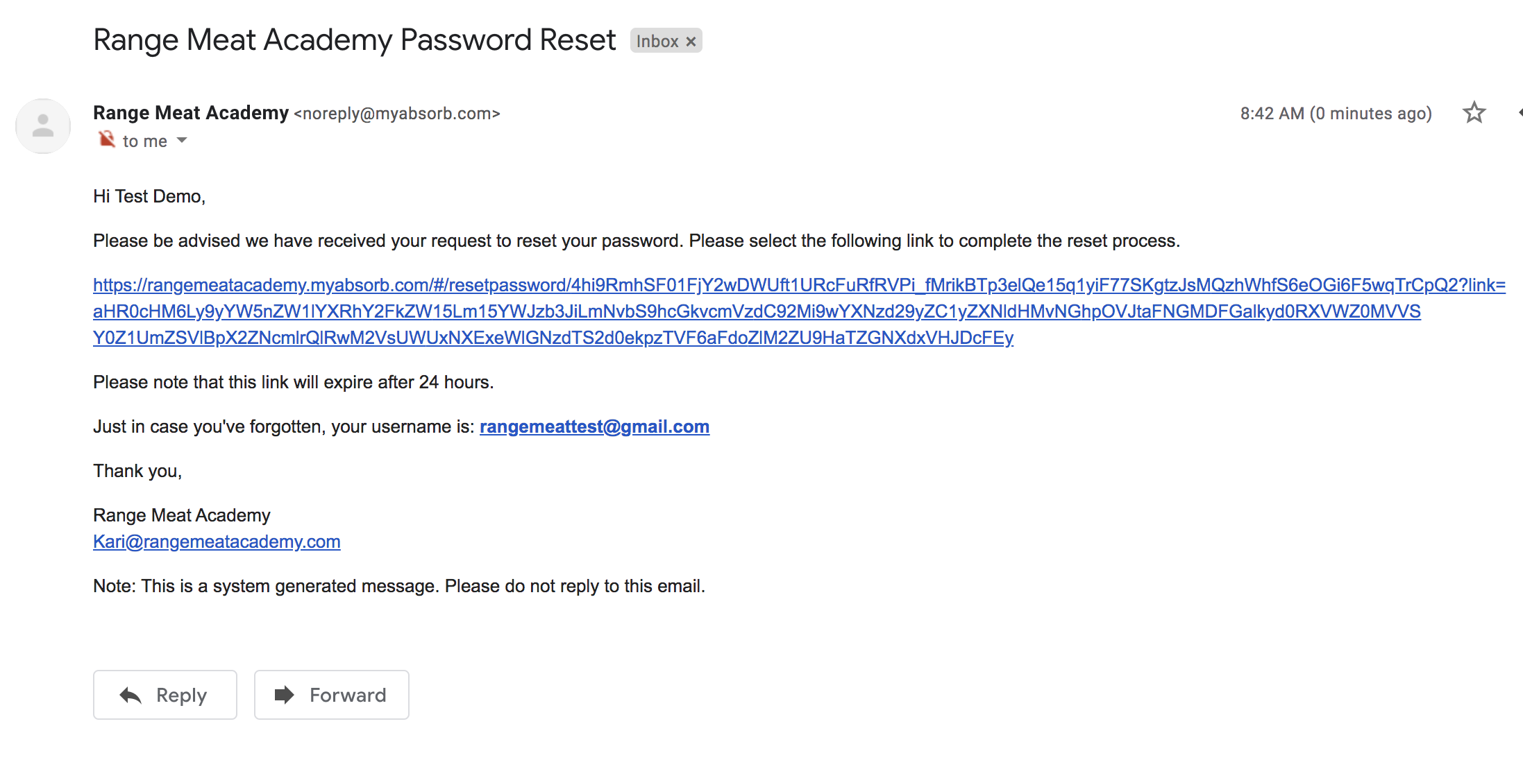Remove the Inbox label with its x
The width and height of the screenshot is (1523, 760).
point(691,42)
